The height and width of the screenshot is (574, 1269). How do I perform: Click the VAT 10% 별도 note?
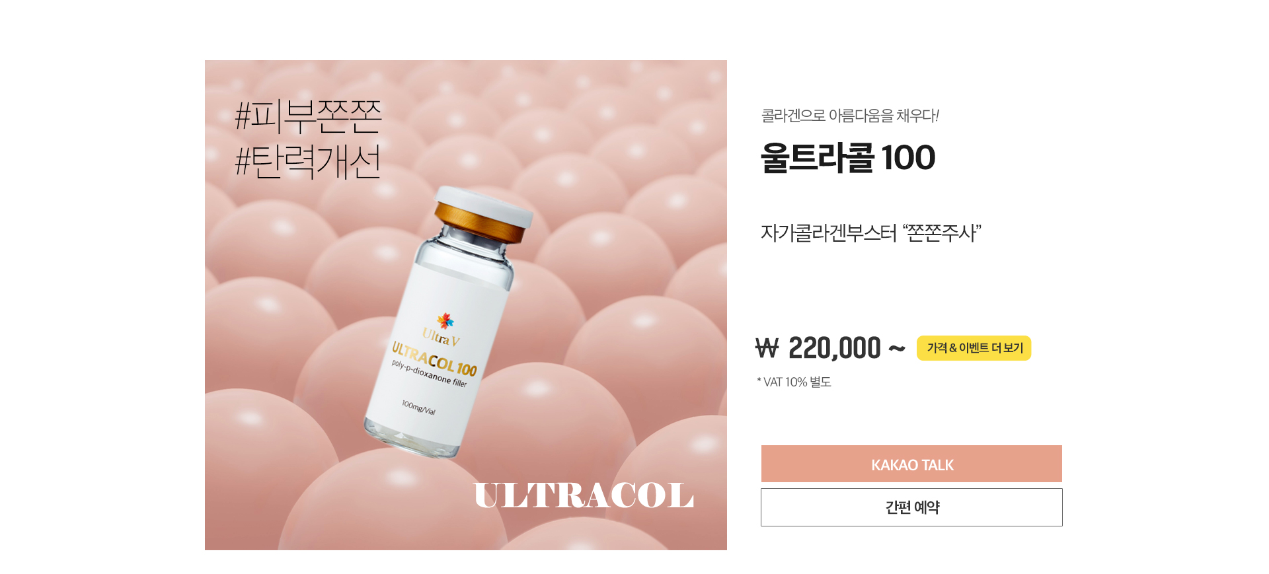794,382
